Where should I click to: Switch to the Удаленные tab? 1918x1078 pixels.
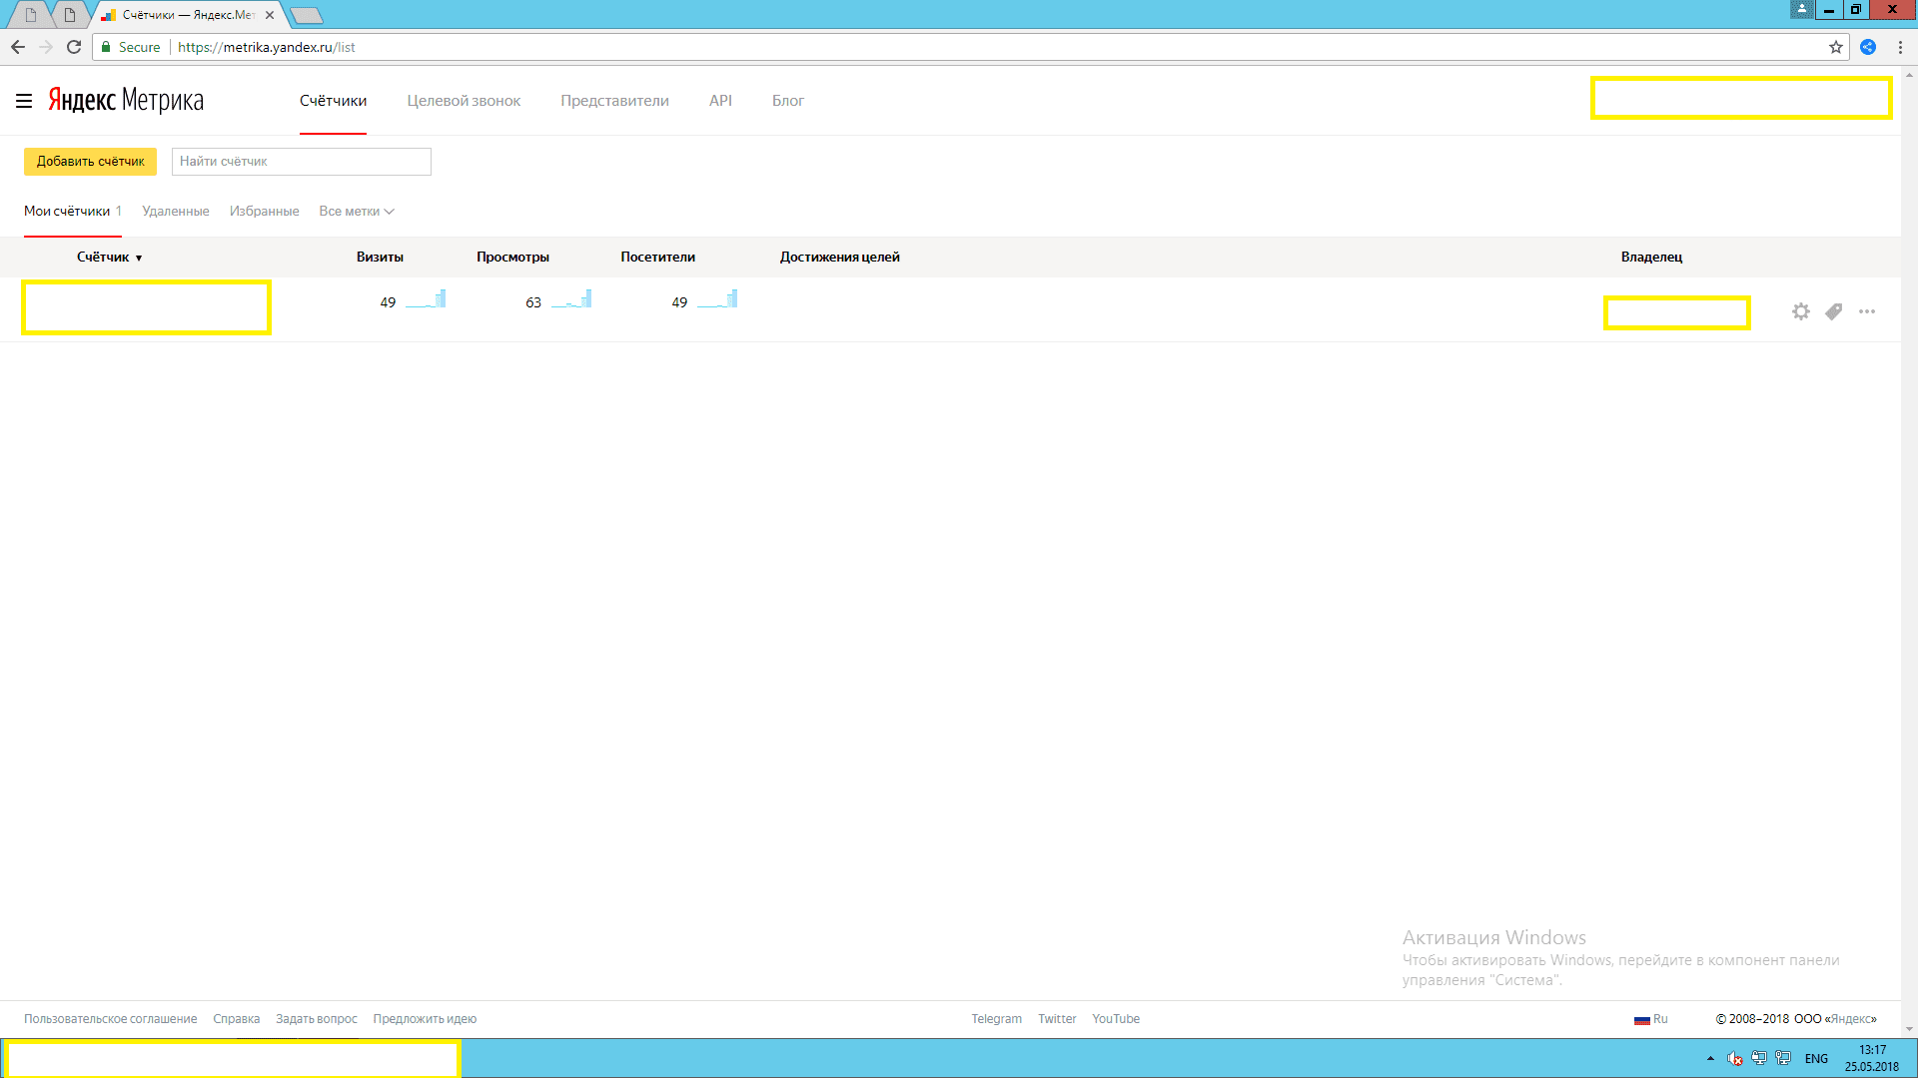click(x=175, y=211)
